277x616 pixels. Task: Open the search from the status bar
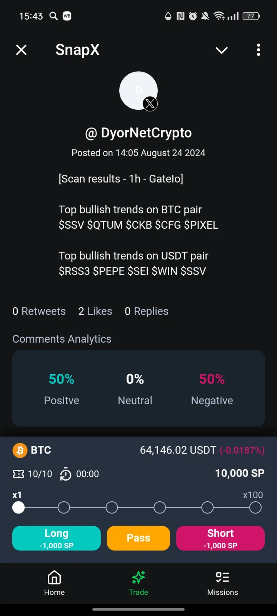point(53,16)
